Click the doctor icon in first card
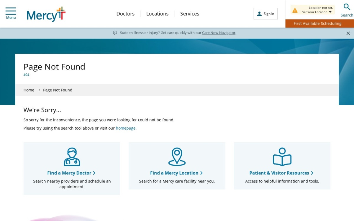Screen dimensions: 354x221 pyautogui.click(x=72, y=157)
